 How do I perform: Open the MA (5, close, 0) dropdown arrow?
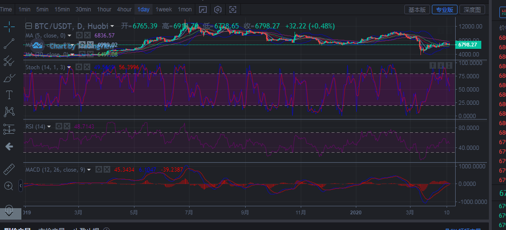(x=70, y=36)
